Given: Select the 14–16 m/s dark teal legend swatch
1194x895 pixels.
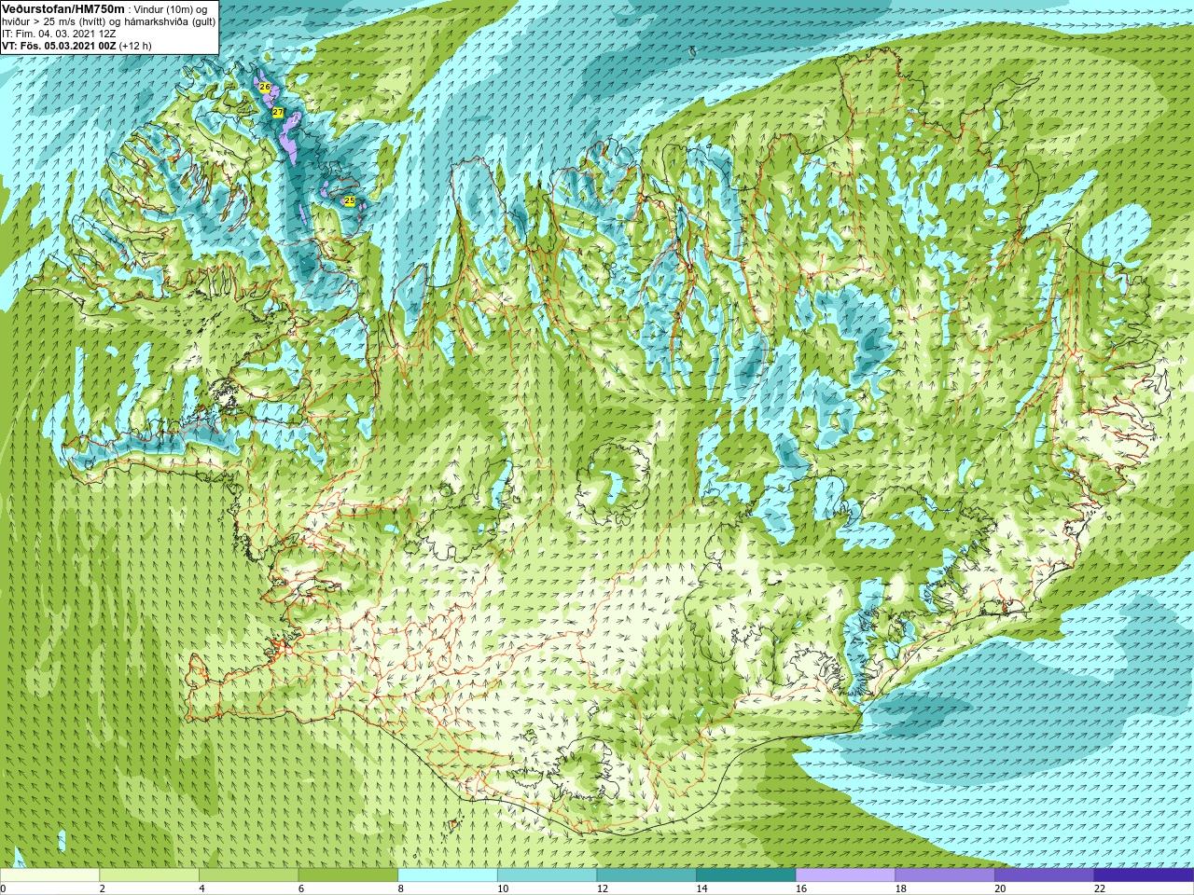Looking at the screenshot, I should (746, 875).
